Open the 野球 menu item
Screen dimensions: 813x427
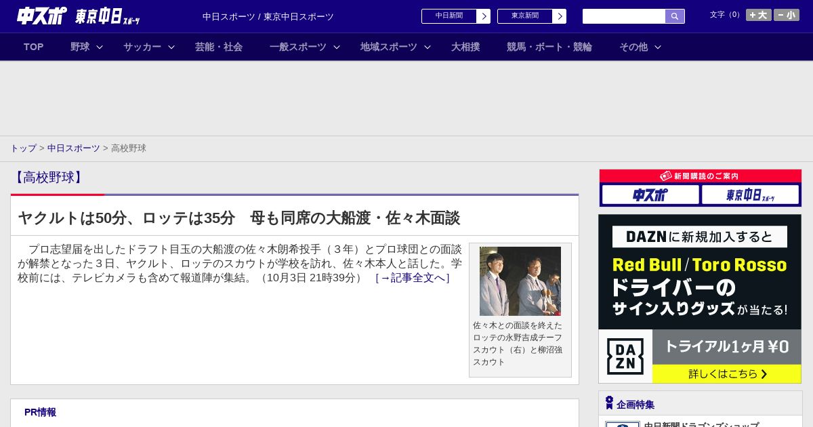click(80, 47)
